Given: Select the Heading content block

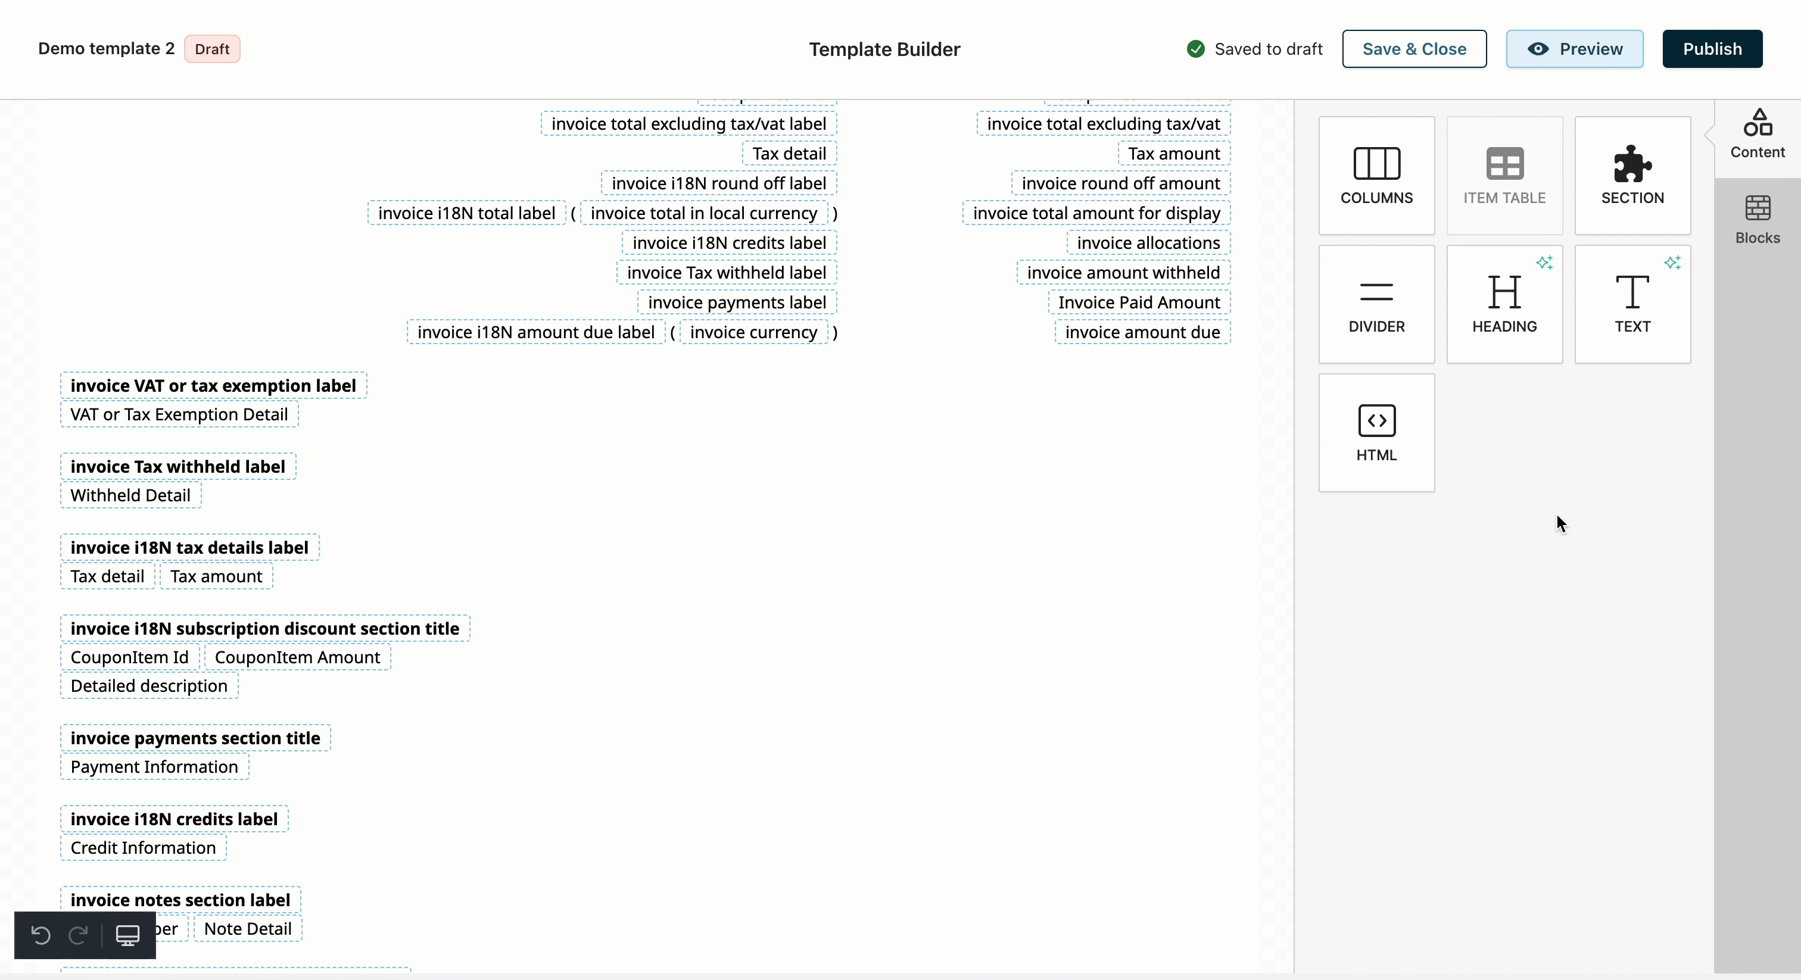Looking at the screenshot, I should [1504, 304].
